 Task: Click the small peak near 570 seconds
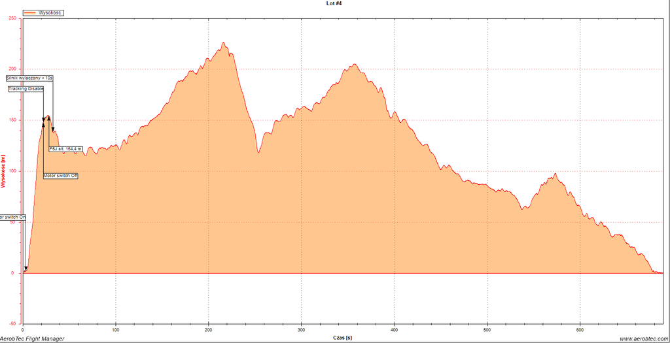click(555, 174)
